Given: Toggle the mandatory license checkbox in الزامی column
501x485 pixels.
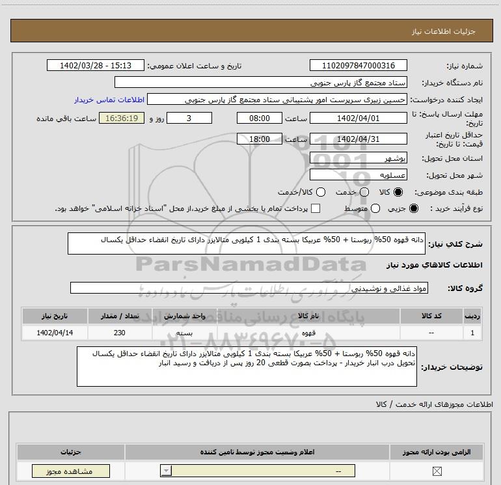Looking at the screenshot, I should 437,471.
